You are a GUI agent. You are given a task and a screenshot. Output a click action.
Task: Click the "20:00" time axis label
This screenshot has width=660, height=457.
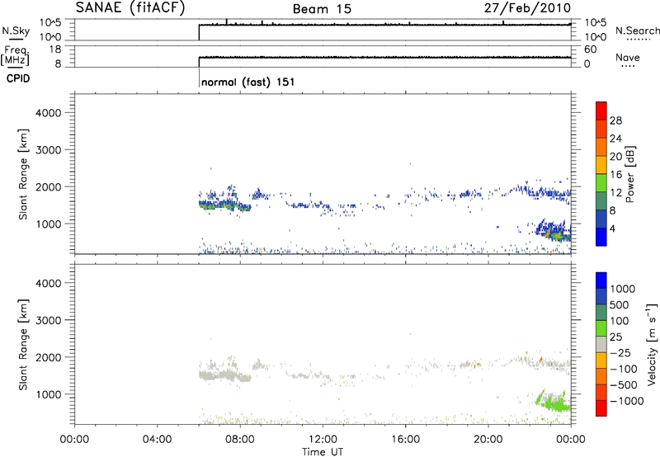[488, 440]
